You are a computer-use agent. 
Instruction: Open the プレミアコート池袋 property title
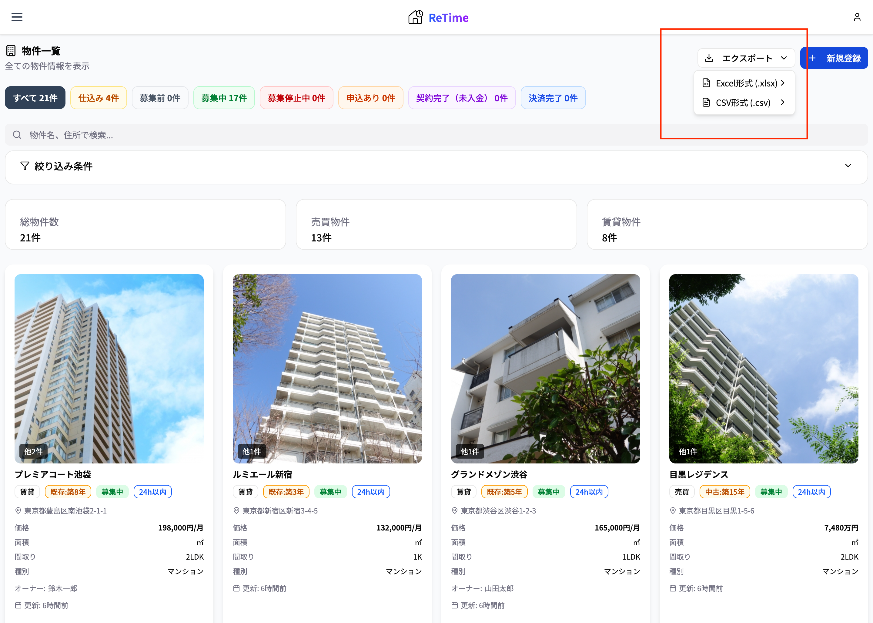(x=53, y=475)
